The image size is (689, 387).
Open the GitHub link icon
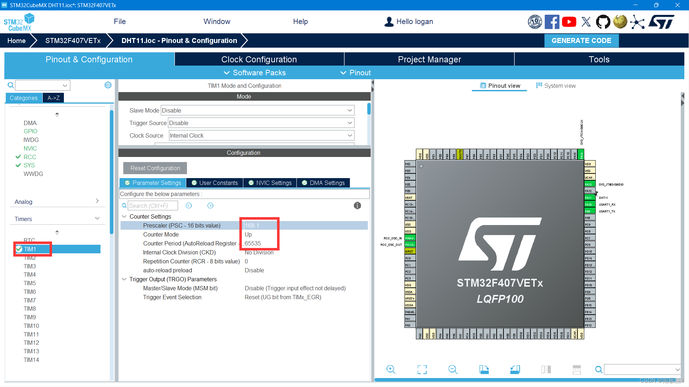click(x=603, y=22)
